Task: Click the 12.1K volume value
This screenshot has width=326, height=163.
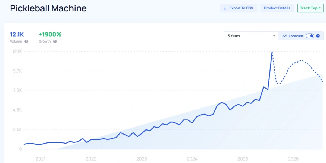Action: coord(17,34)
